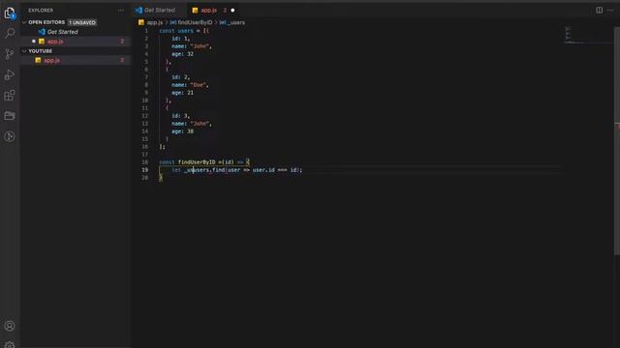
Task: Click app.js breadcrumb segment
Action: coord(155,22)
